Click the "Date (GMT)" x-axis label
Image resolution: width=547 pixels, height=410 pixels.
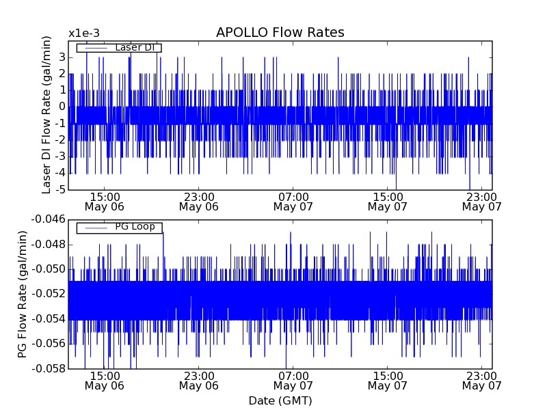click(280, 400)
